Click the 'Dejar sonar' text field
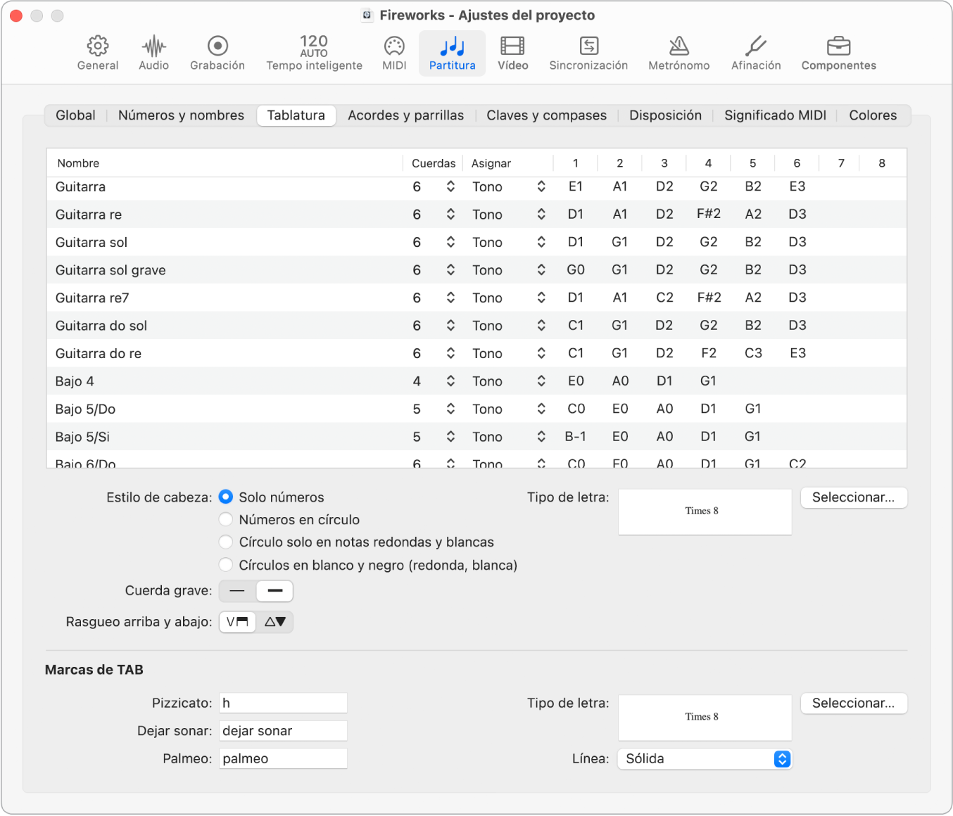The image size is (953, 816). (x=283, y=731)
